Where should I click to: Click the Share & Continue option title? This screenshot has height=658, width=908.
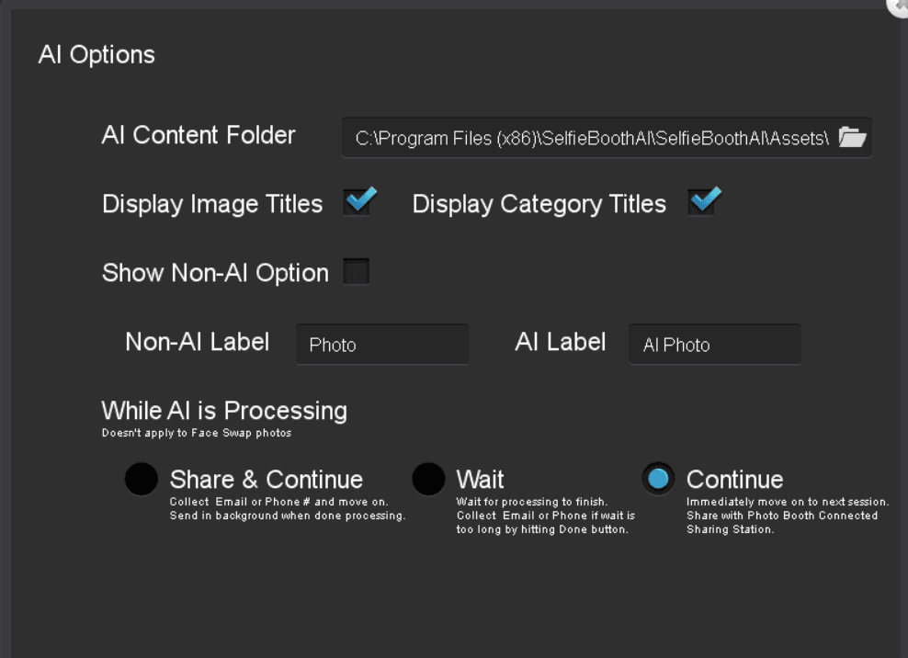(x=267, y=480)
